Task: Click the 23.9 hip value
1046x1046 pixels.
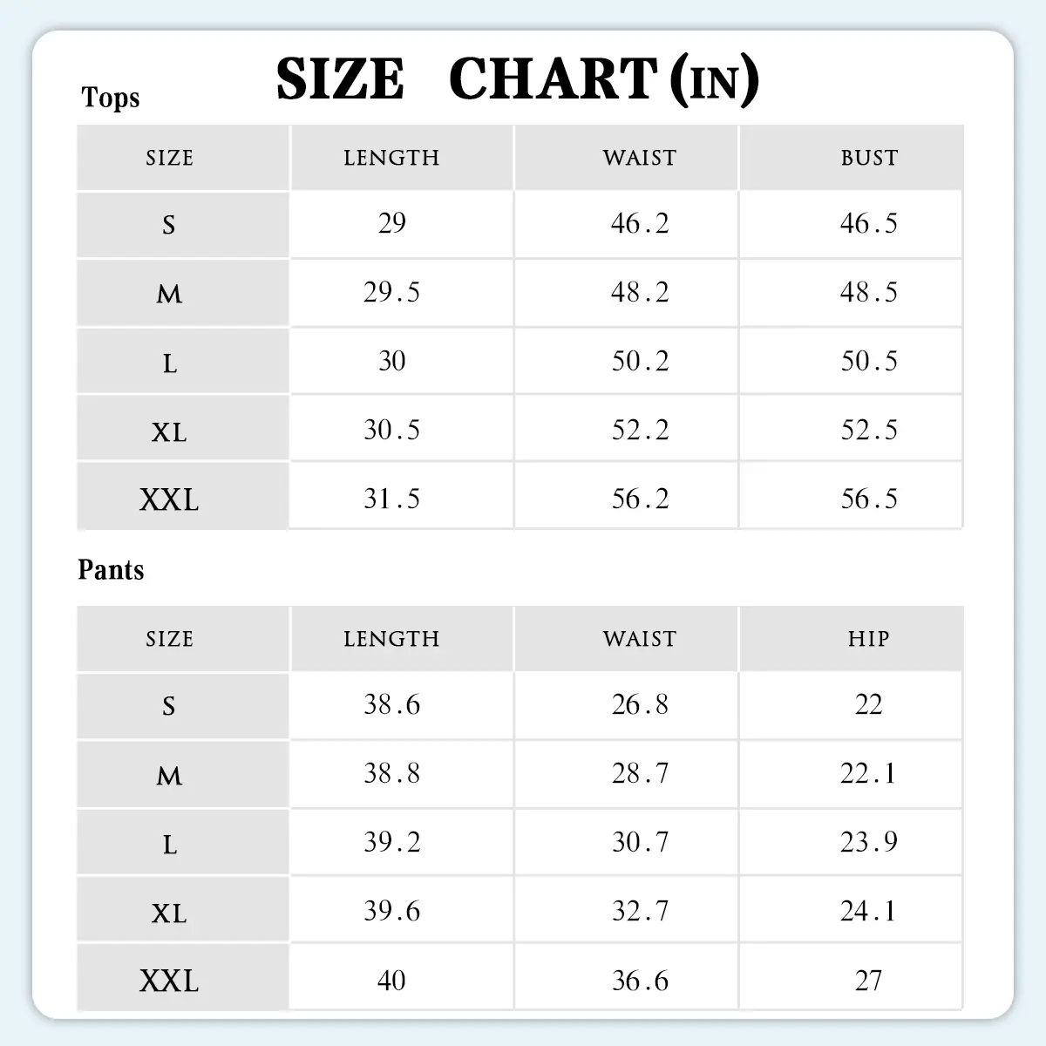Action: [x=868, y=843]
